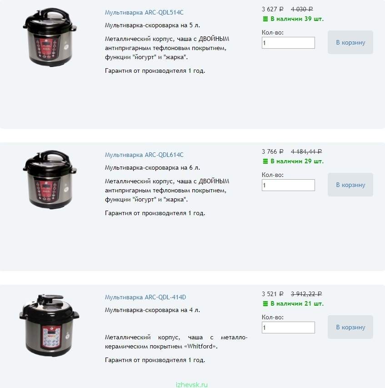The width and height of the screenshot is (385, 388).
Task: Click the green stock icon next to 21 шт.
Action: 265,303
